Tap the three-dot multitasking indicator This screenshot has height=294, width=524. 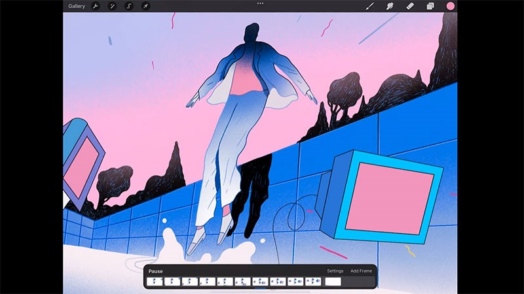pos(260,3)
